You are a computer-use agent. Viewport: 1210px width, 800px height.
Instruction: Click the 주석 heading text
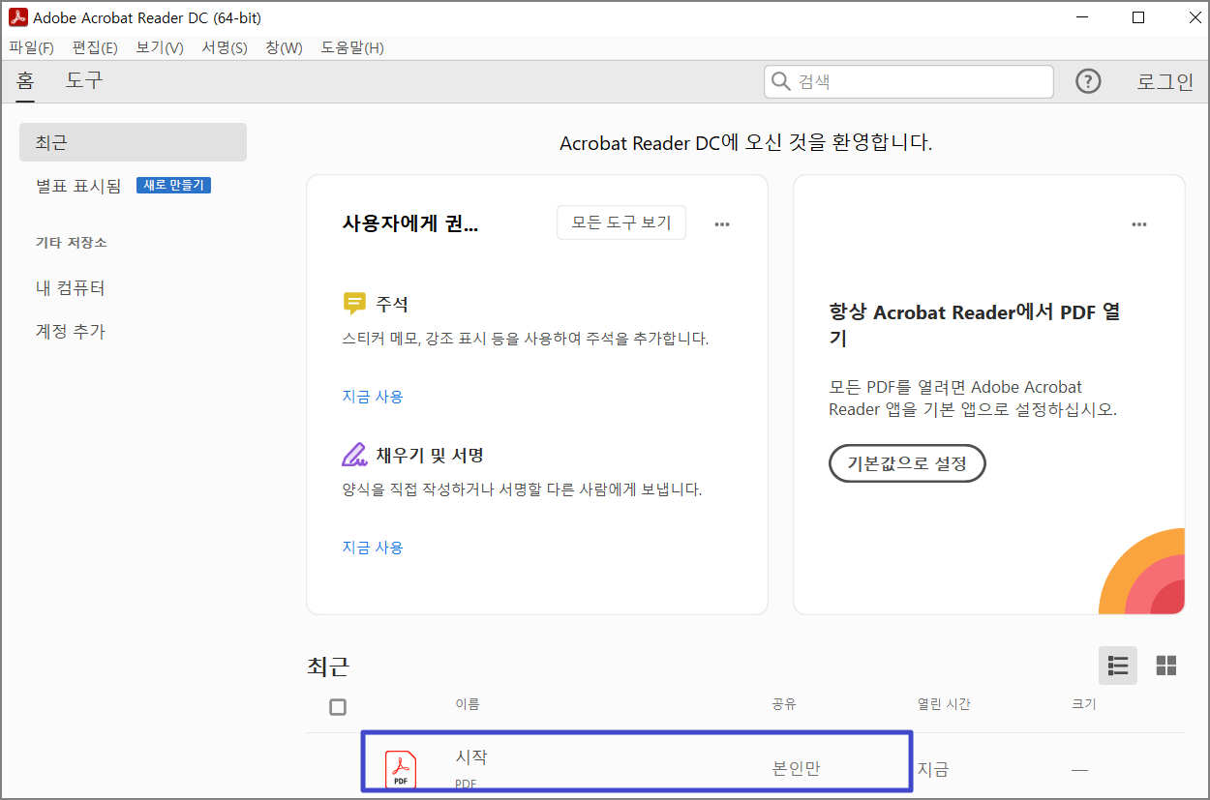pyautogui.click(x=392, y=304)
